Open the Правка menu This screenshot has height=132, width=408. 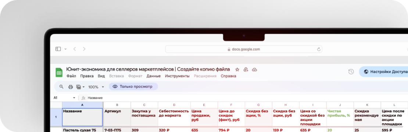coord(87,76)
